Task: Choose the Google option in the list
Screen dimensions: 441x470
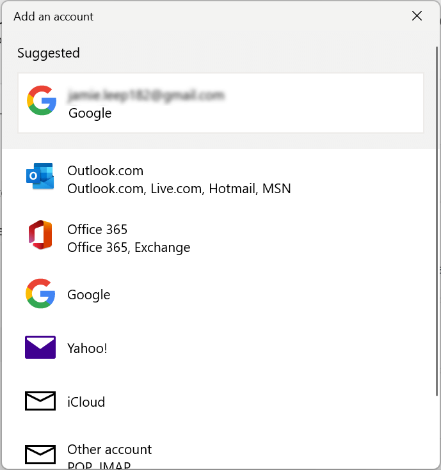Action: pos(218,294)
